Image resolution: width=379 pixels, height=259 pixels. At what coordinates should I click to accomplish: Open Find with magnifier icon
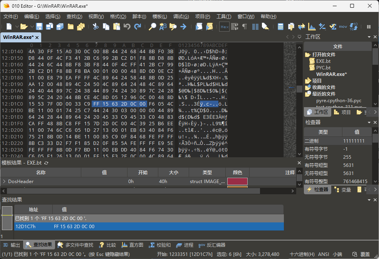click(152, 26)
